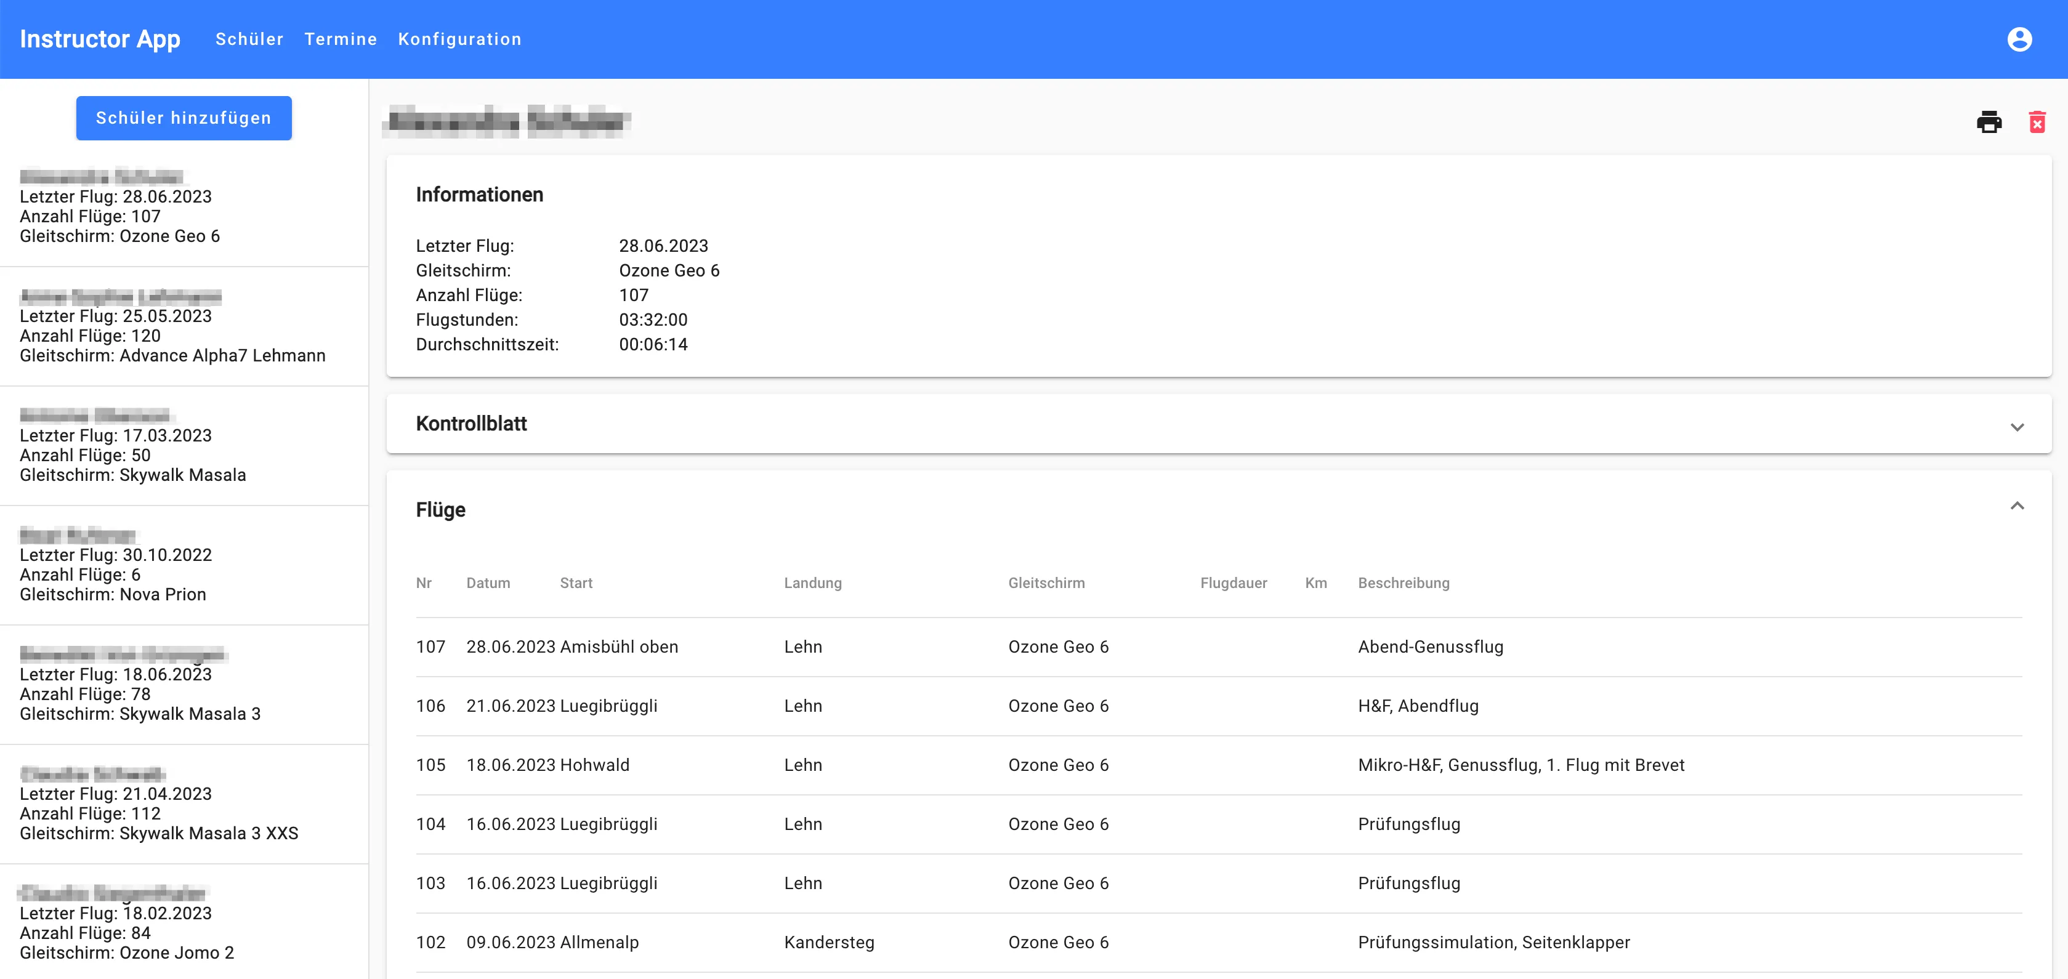Open the Termine menu
Viewport: 2068px width, 979px height.
pos(341,39)
